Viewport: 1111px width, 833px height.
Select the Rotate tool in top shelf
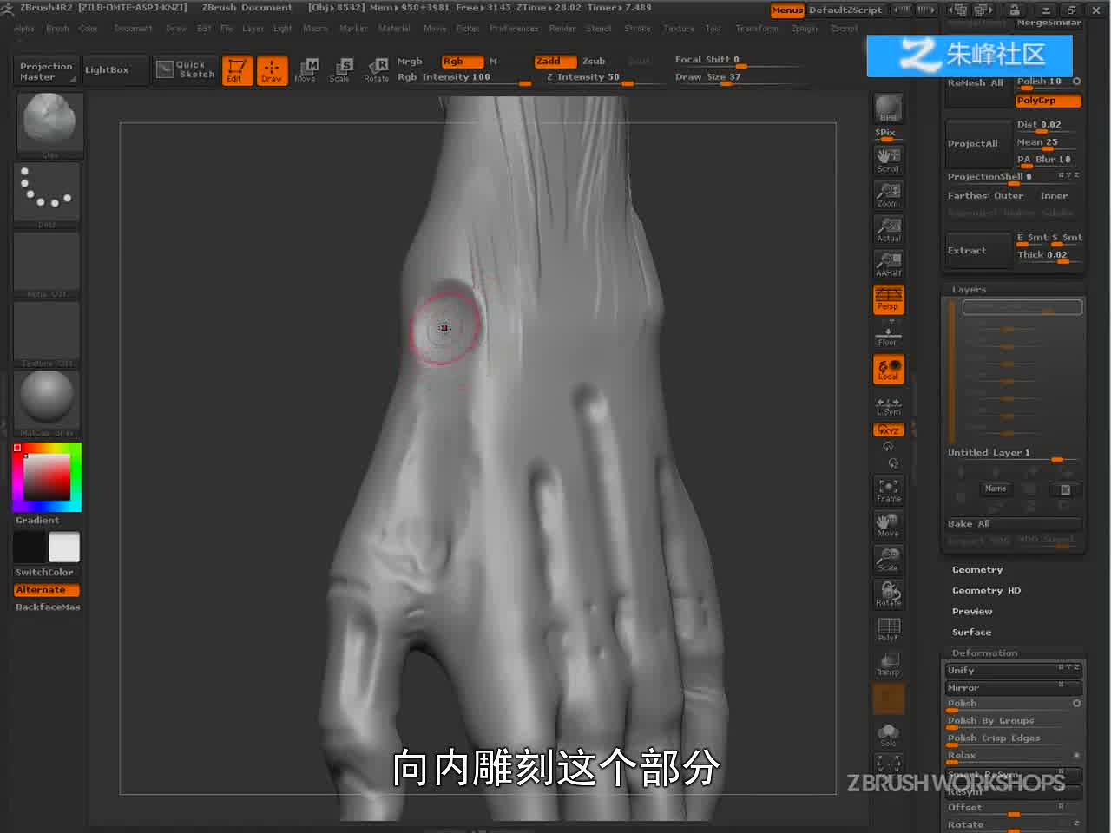click(x=376, y=69)
